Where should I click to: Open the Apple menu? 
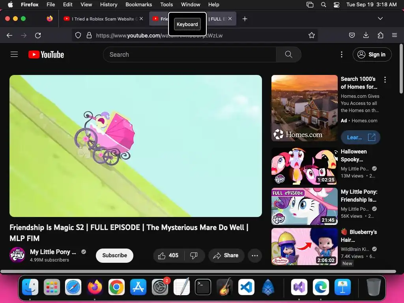coord(10,5)
